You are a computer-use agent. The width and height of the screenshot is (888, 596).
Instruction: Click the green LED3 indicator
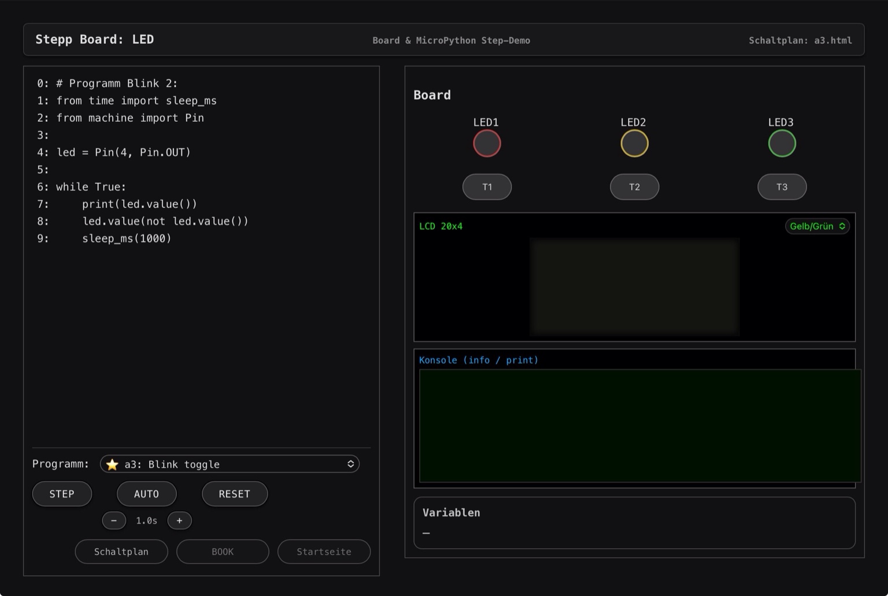(x=782, y=143)
